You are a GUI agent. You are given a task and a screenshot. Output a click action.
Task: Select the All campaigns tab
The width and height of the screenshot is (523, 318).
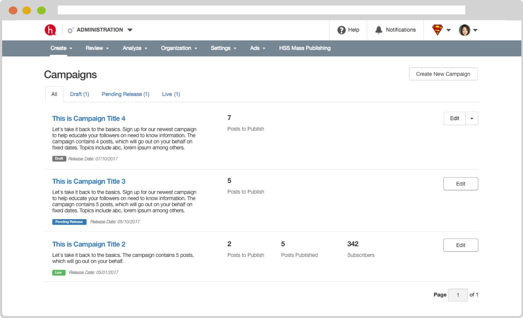(x=54, y=94)
